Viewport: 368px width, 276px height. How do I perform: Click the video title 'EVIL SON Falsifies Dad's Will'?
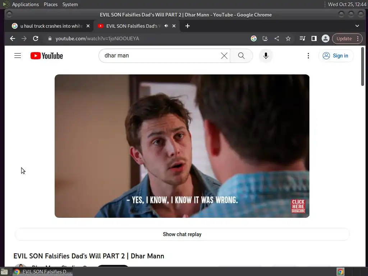click(x=89, y=256)
